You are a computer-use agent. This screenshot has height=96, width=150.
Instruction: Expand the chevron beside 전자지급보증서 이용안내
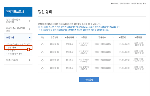[30, 21]
